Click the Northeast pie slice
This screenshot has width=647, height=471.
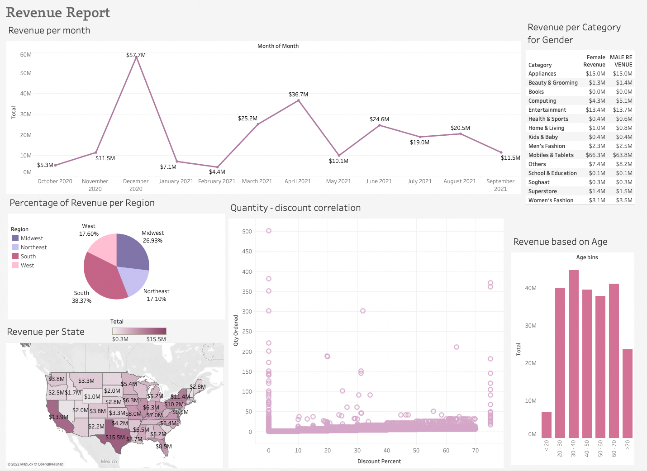[134, 280]
